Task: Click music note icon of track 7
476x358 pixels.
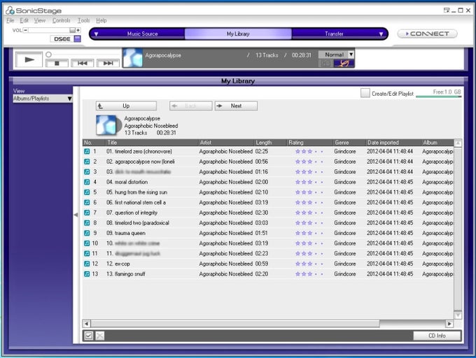Action: (87, 213)
